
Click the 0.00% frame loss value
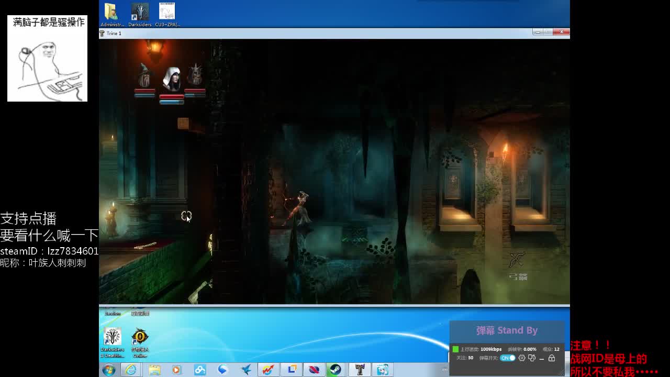click(x=530, y=349)
